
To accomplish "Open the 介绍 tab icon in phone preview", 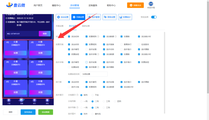I will click(x=9, y=100).
